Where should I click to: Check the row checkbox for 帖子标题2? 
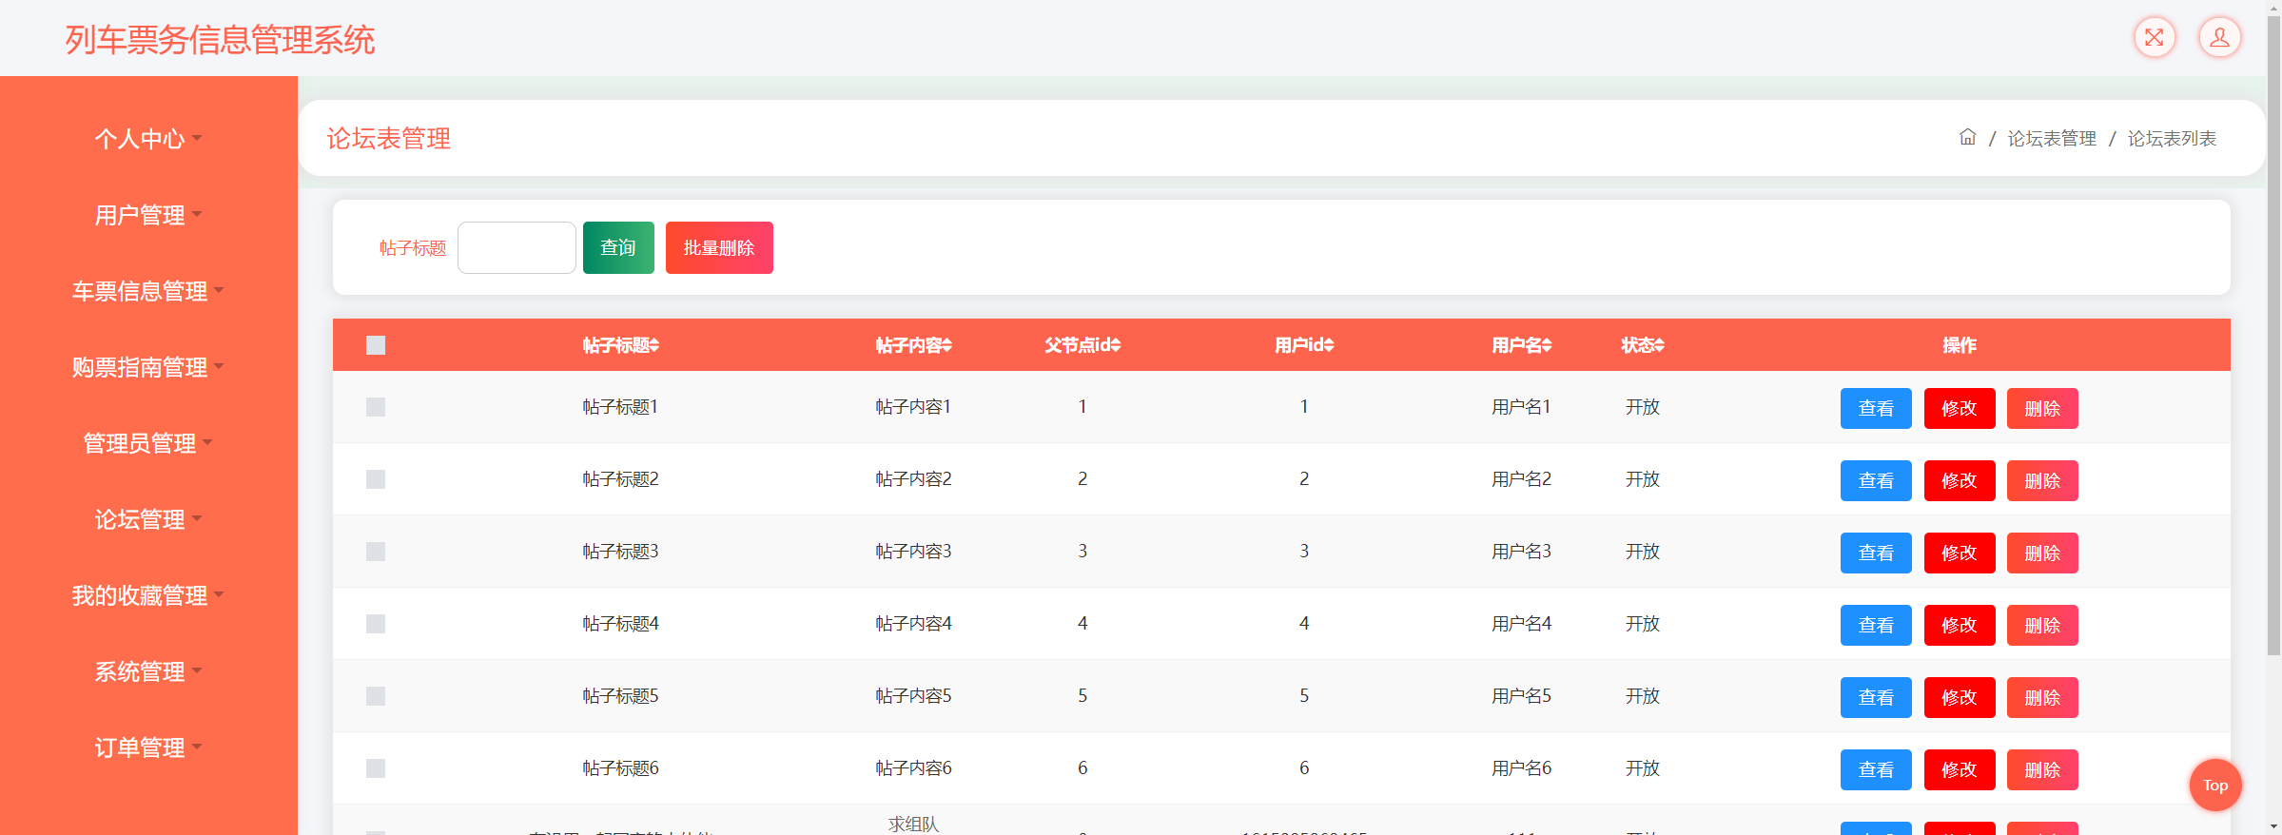tap(376, 479)
